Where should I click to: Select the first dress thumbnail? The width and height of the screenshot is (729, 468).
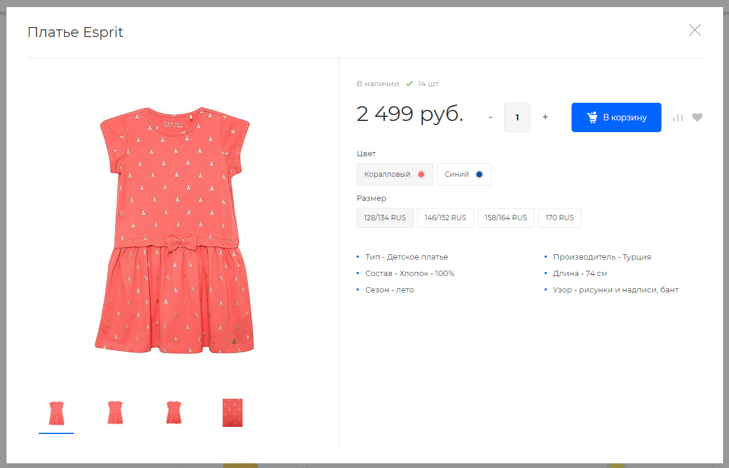coord(56,413)
